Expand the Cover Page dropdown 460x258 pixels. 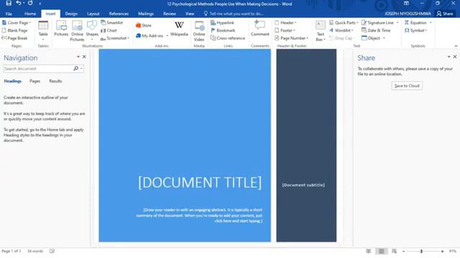[30, 22]
